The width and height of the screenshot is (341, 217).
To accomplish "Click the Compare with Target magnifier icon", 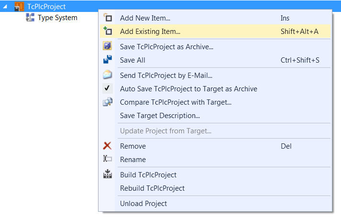I will (108, 102).
